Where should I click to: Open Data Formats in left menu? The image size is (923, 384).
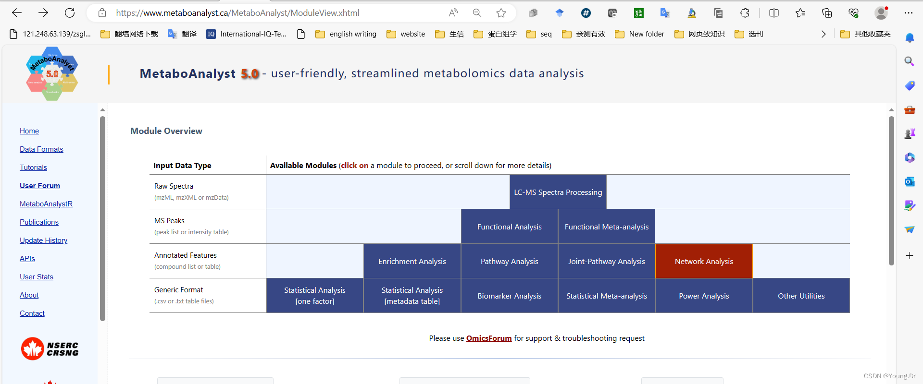41,149
